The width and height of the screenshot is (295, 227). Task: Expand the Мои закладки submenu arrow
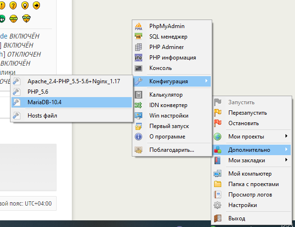286,160
